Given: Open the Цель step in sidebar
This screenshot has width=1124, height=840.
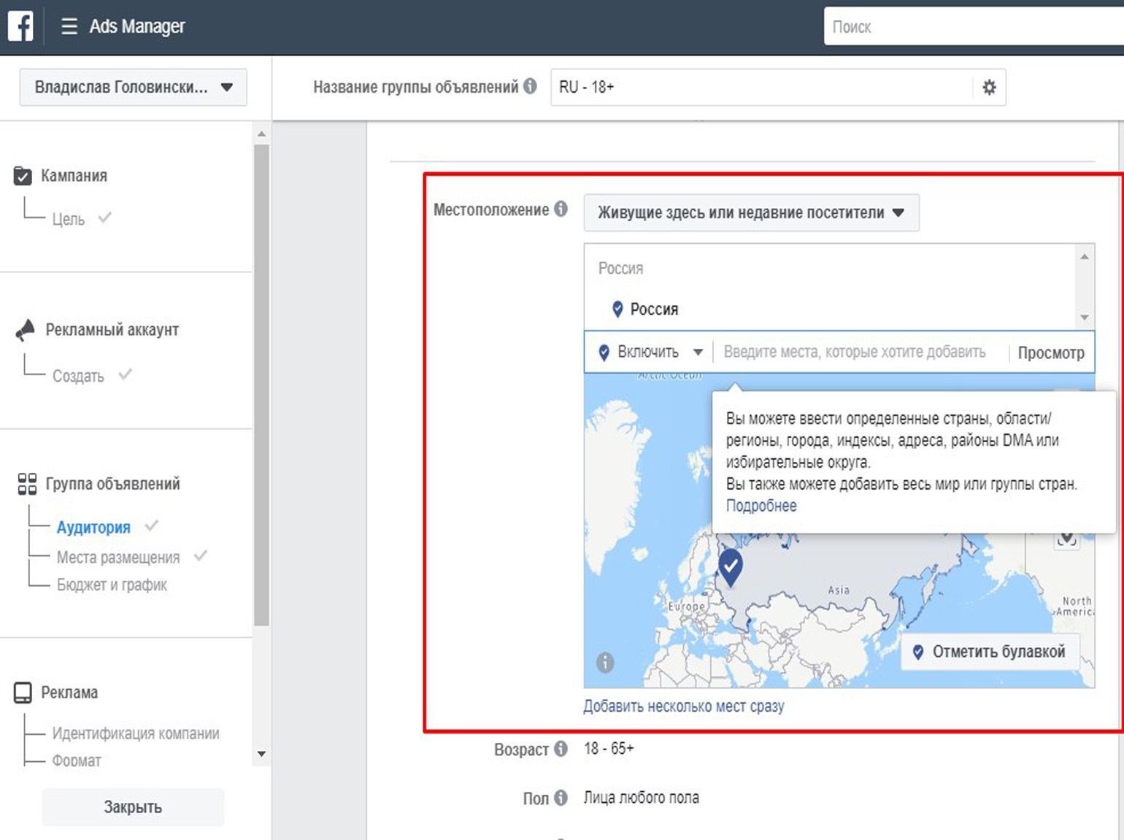Looking at the screenshot, I should coord(69,219).
